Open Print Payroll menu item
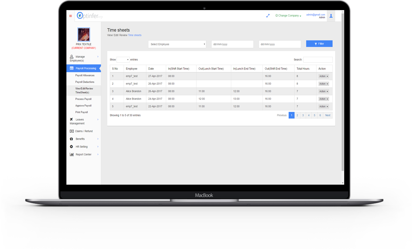The width and height of the screenshot is (412, 249). point(81,112)
